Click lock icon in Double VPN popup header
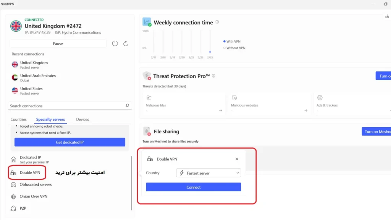Viewport: 391px width, 220px height. coord(150,159)
